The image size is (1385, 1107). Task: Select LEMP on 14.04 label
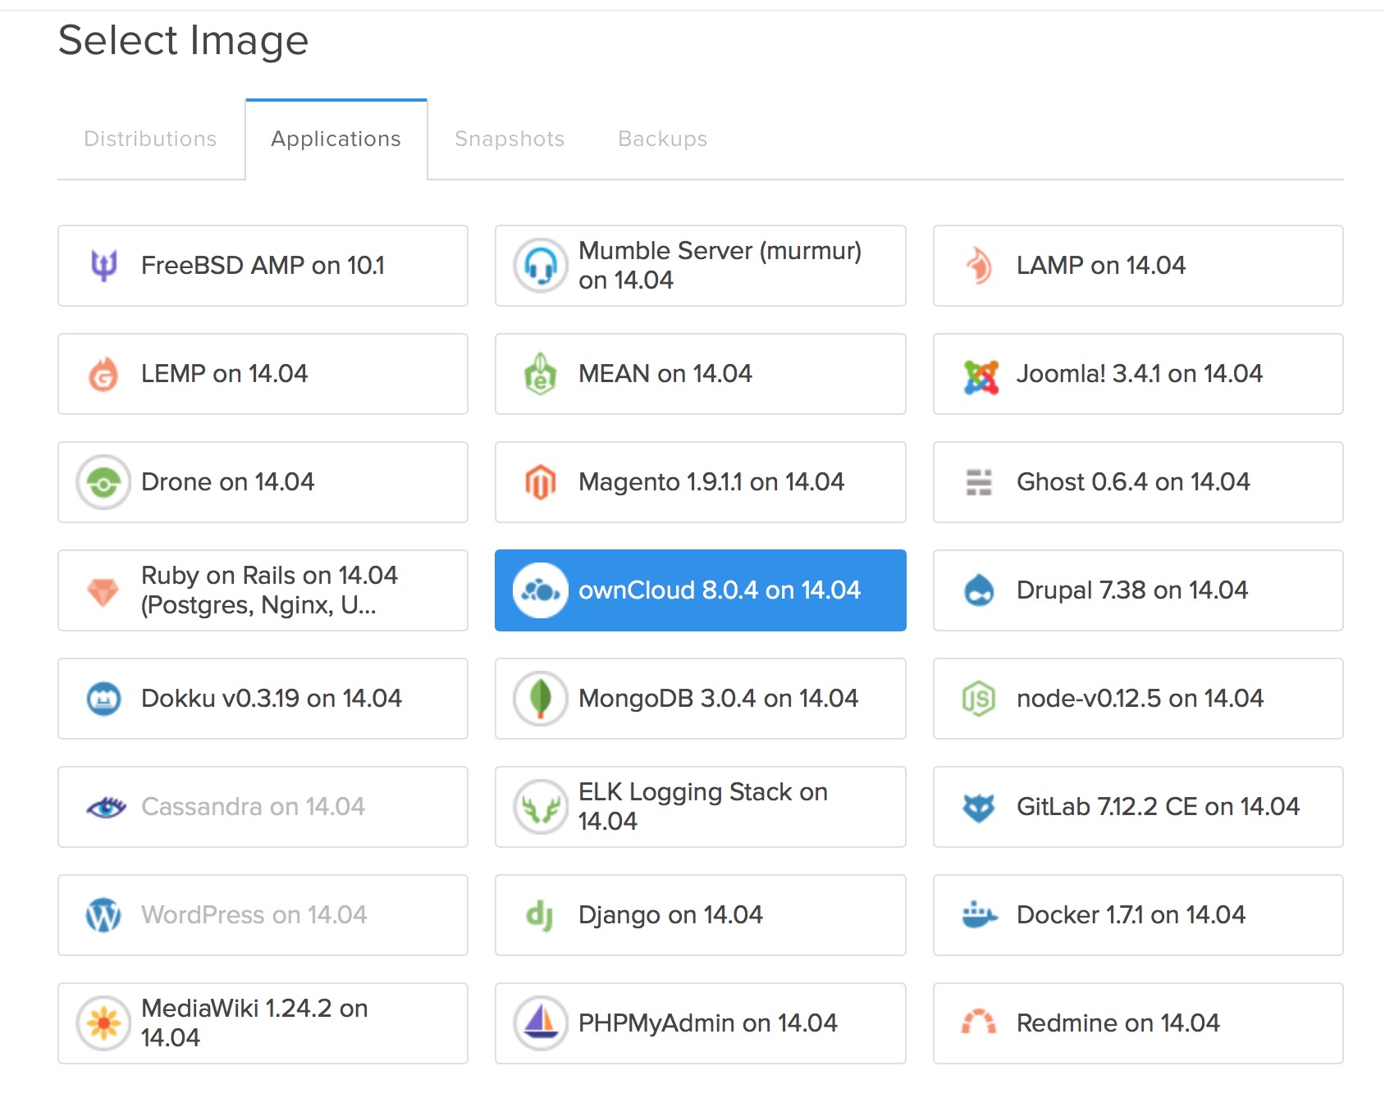click(224, 374)
